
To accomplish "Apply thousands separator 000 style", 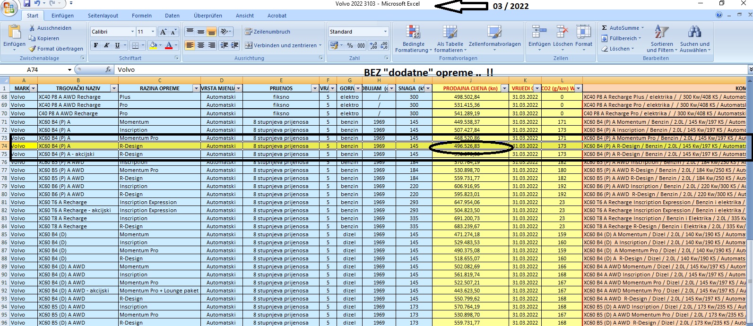I will (x=361, y=45).
